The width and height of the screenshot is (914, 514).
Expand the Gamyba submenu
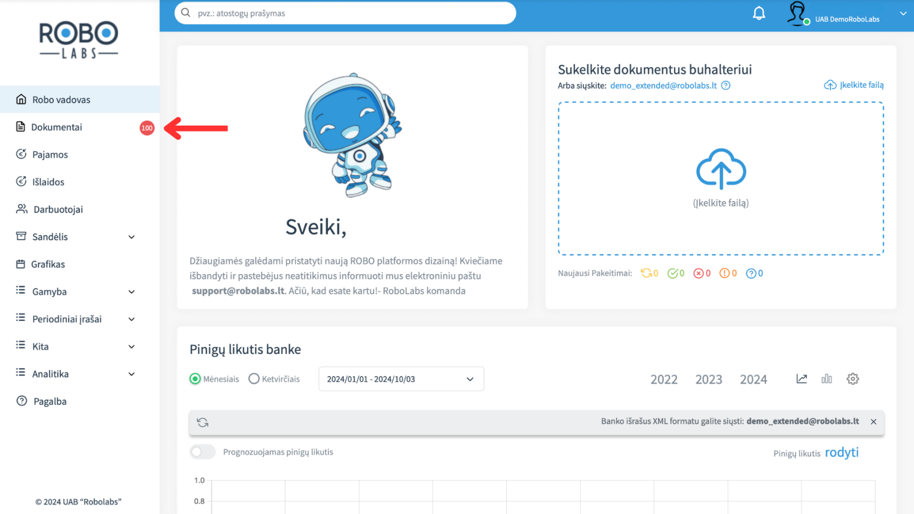coord(131,292)
